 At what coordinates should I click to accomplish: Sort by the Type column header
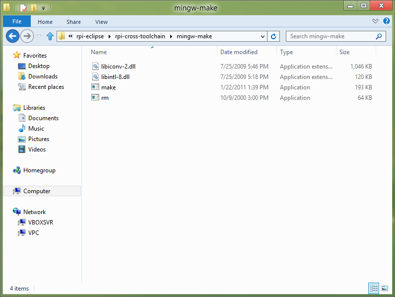(286, 52)
